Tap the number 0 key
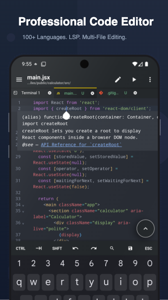The width and height of the screenshot is (168, 300). (150, 264)
